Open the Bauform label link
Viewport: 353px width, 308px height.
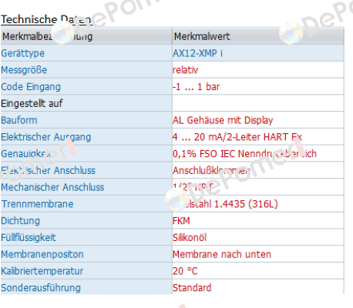coord(19,120)
